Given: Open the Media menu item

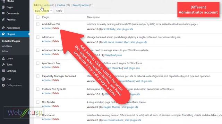Looking at the screenshot, I should tap(10, 1).
